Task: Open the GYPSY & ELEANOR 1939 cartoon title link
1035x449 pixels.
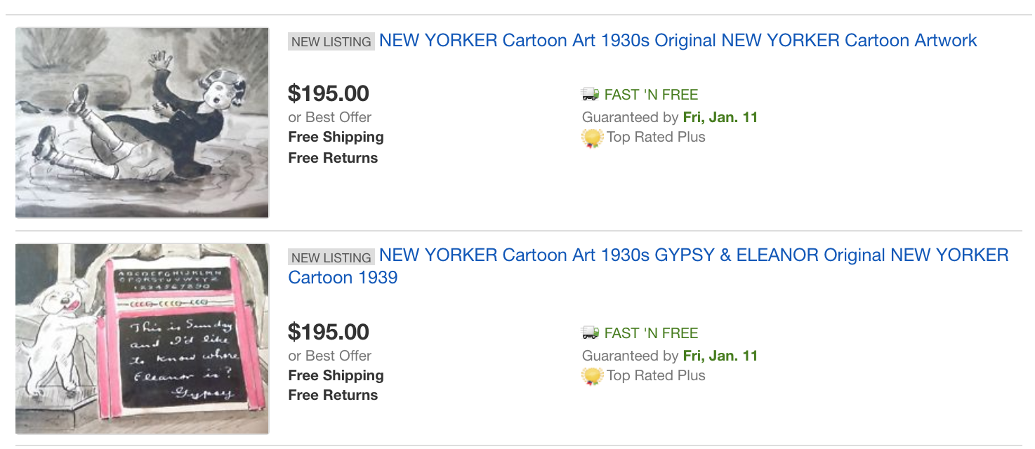Action: [693, 255]
